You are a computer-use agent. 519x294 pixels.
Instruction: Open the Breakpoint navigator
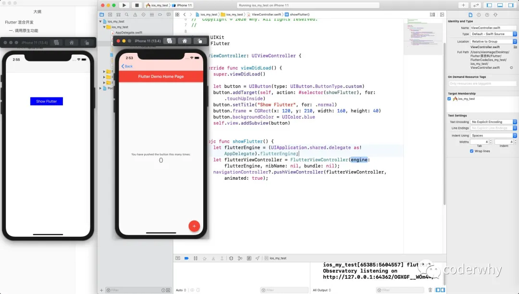pos(160,14)
